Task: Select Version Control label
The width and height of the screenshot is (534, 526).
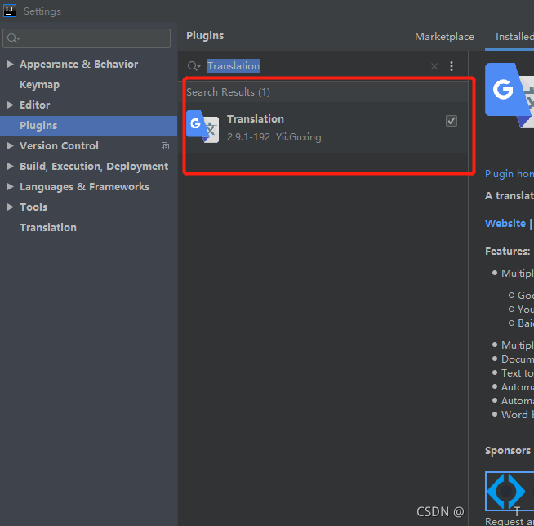Action: [59, 146]
